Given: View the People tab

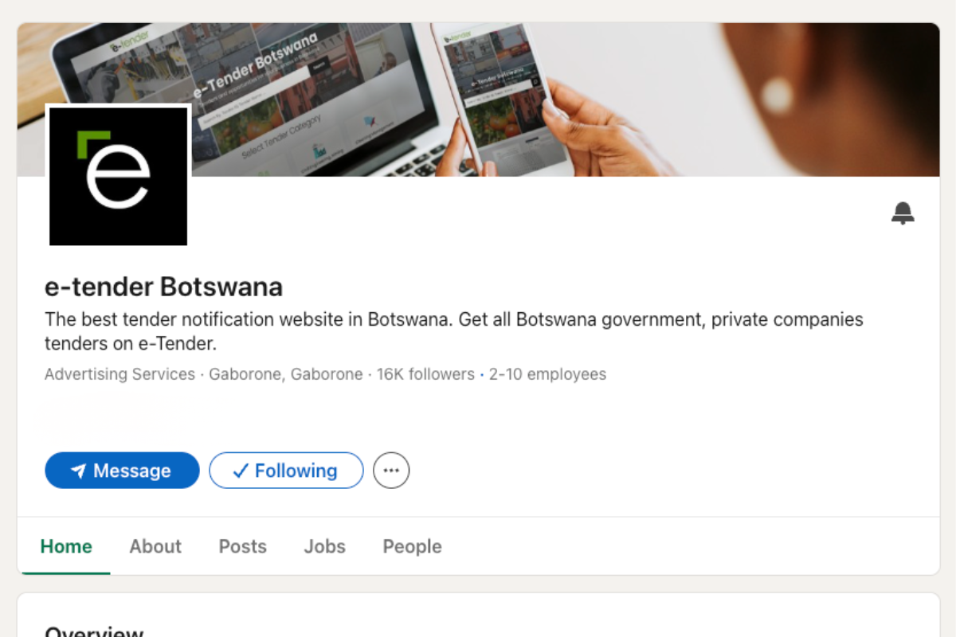Looking at the screenshot, I should [412, 547].
